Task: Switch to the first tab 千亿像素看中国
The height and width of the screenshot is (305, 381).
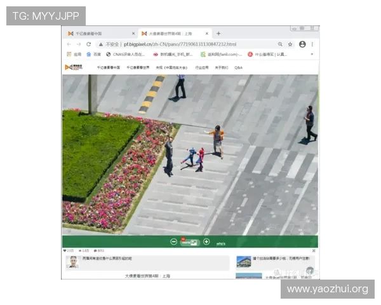Action: (100, 34)
